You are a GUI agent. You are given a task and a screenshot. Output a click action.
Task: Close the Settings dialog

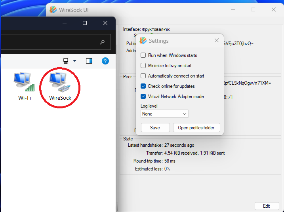click(217, 40)
